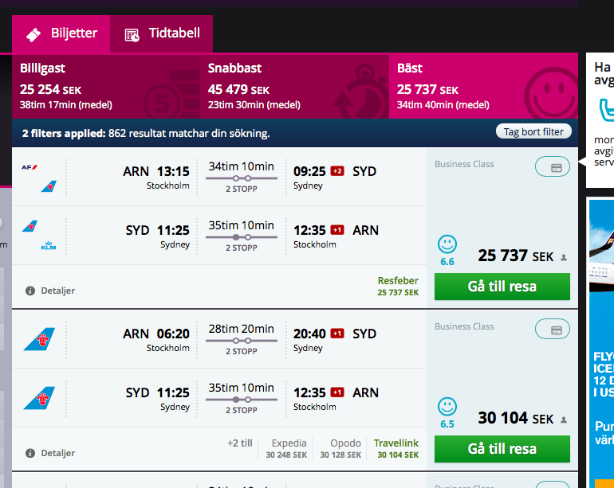Open the Expedia price 30 248 SEK
The image size is (614, 488).
(289, 449)
